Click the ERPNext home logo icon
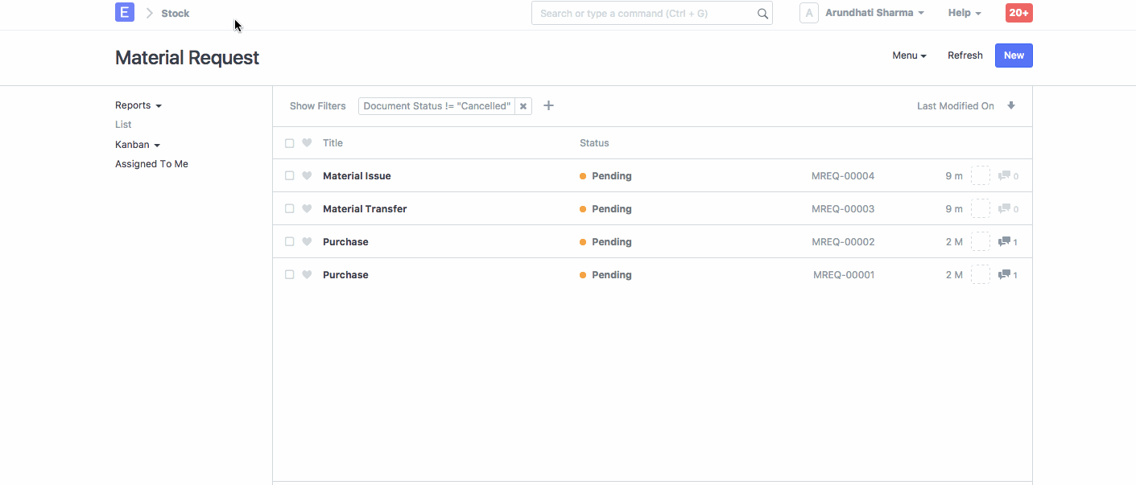This screenshot has width=1136, height=485. tap(124, 12)
